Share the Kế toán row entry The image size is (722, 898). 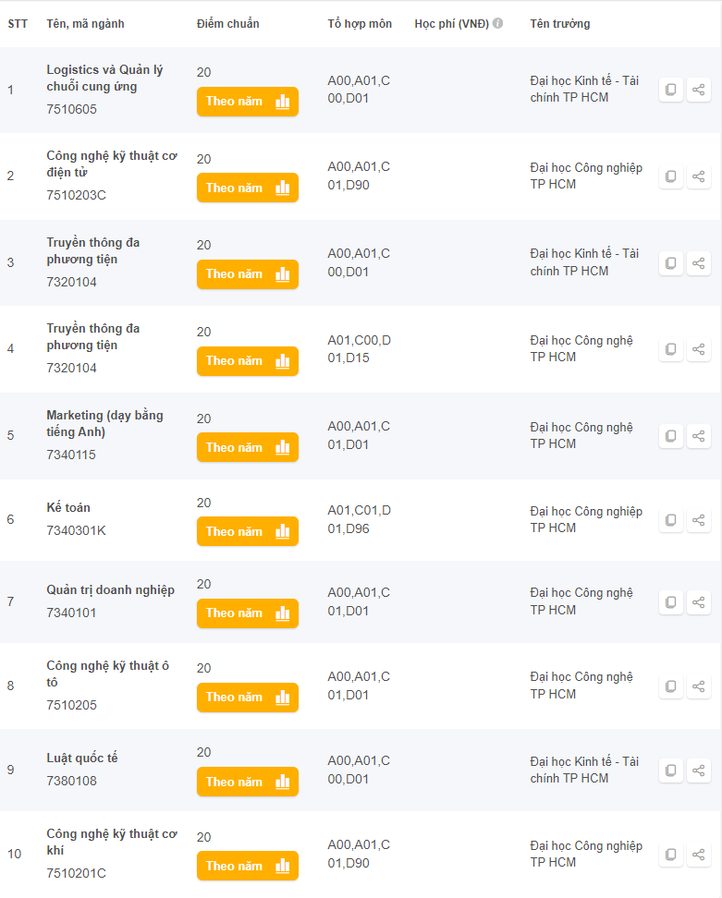tap(699, 520)
